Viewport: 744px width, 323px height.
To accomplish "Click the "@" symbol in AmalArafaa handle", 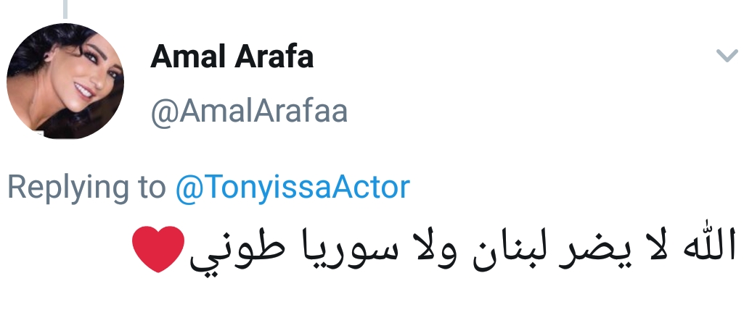I will pos(161,112).
